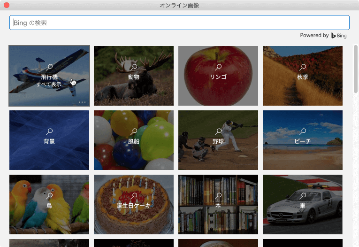Close the オンライン画像 window
Screen dimensions: 359x247
point(7,5)
